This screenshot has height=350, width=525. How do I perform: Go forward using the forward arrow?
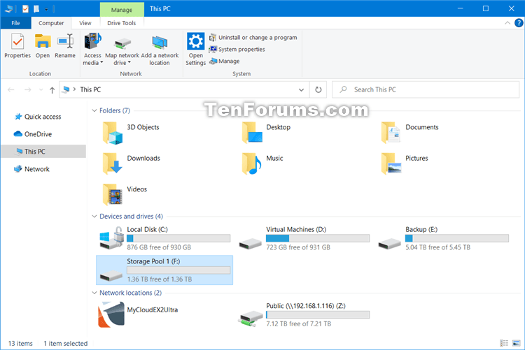pos(28,89)
